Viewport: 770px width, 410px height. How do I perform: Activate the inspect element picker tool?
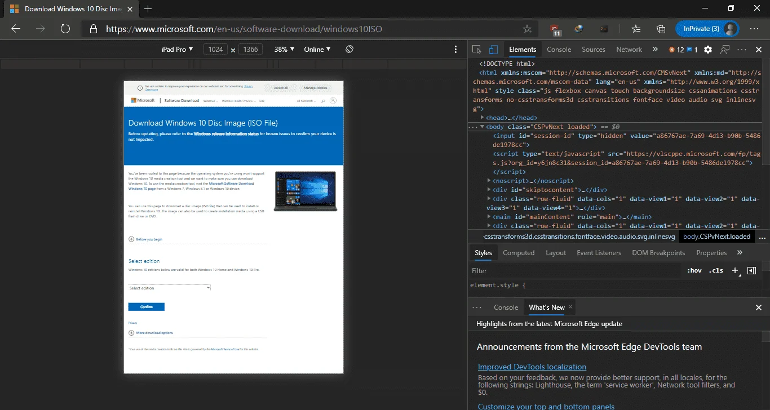477,50
